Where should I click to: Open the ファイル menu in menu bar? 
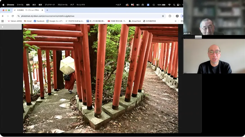click(20, 5)
